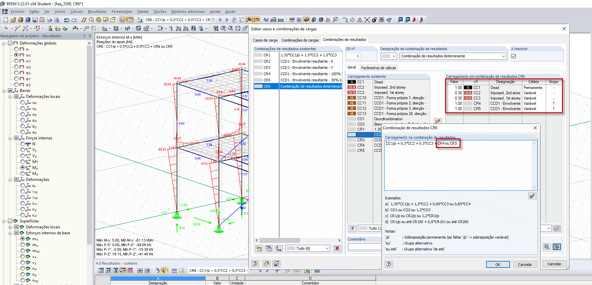
Task: Collapse the Forças internas tree node
Action: 10,138
